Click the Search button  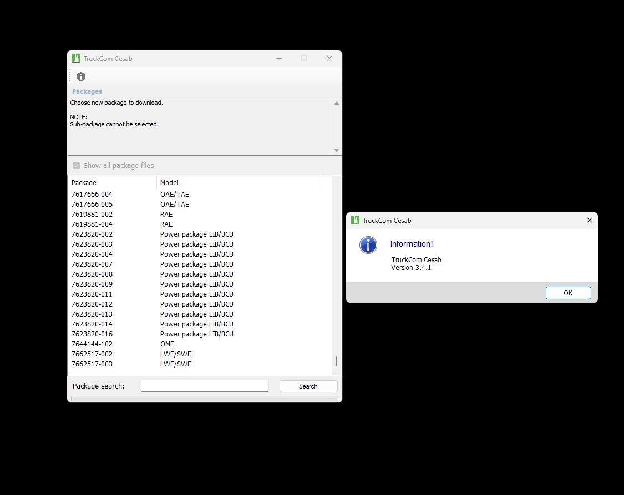308,386
